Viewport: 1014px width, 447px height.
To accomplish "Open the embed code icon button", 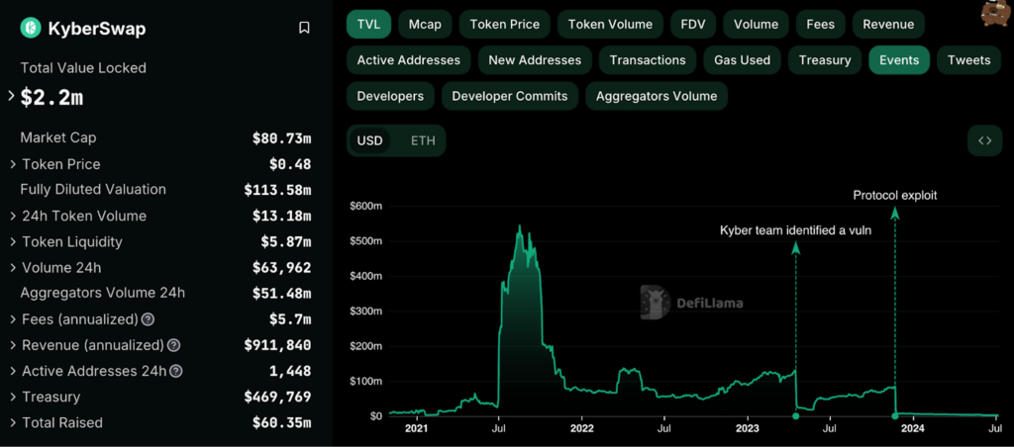I will tap(984, 140).
